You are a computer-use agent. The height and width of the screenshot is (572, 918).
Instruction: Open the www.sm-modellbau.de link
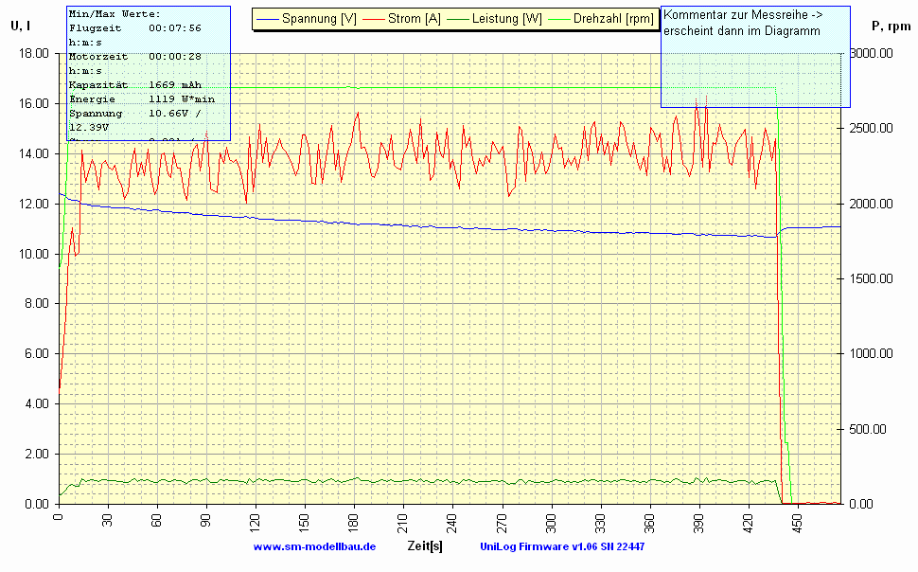coord(314,546)
